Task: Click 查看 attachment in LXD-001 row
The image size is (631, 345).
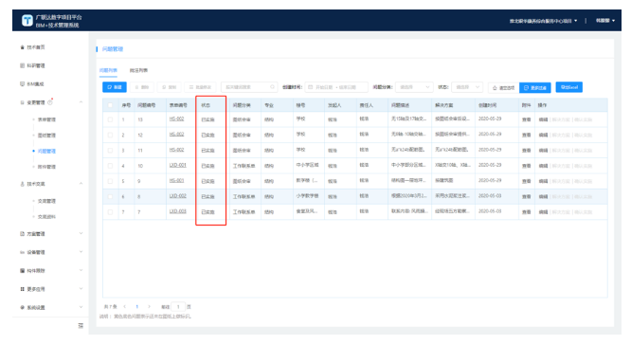Action: tap(526, 166)
